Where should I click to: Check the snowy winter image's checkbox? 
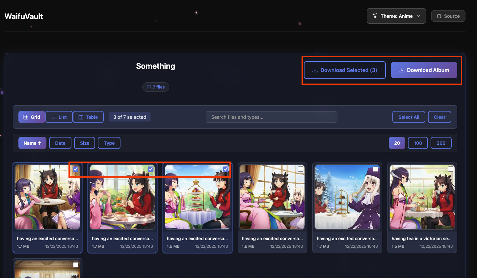point(376,169)
